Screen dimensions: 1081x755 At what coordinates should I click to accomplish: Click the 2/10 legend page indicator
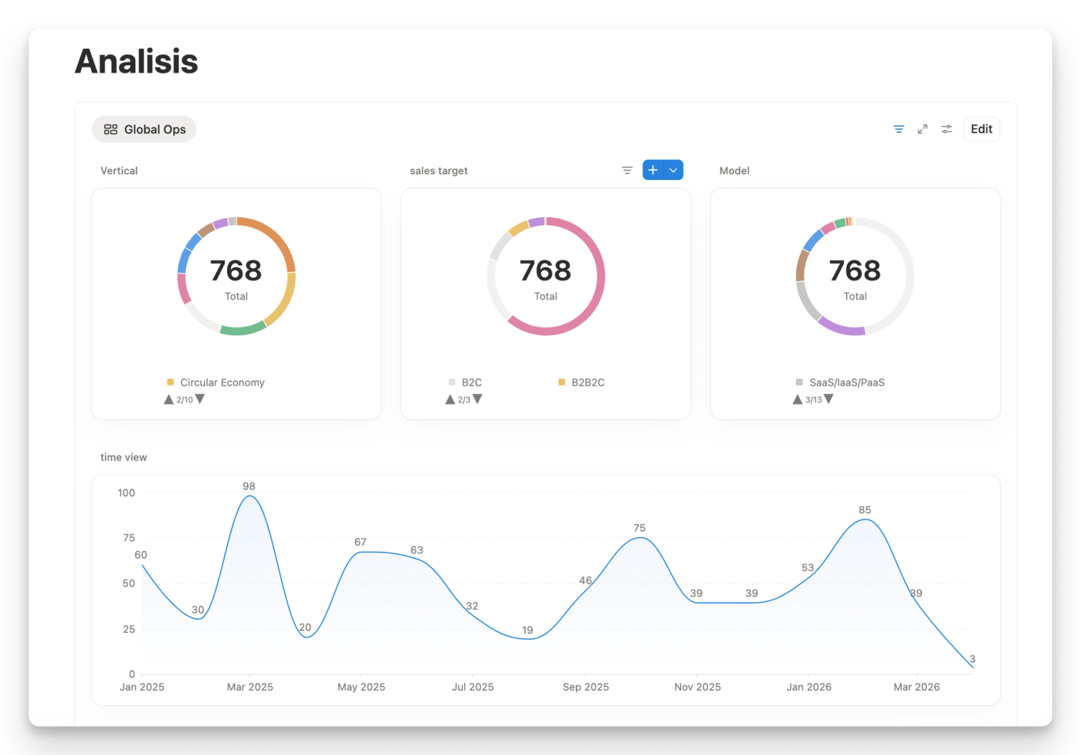point(185,400)
